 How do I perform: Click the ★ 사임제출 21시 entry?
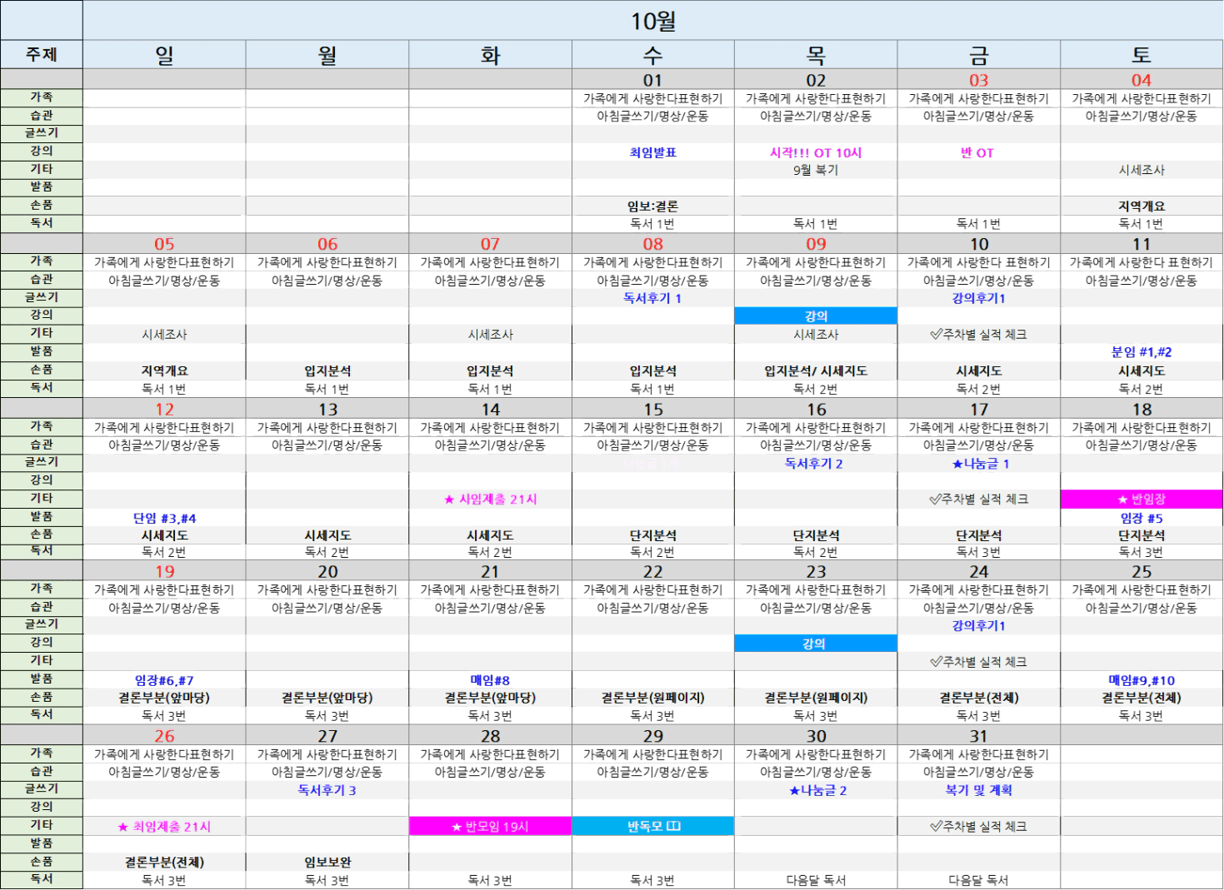point(490,500)
